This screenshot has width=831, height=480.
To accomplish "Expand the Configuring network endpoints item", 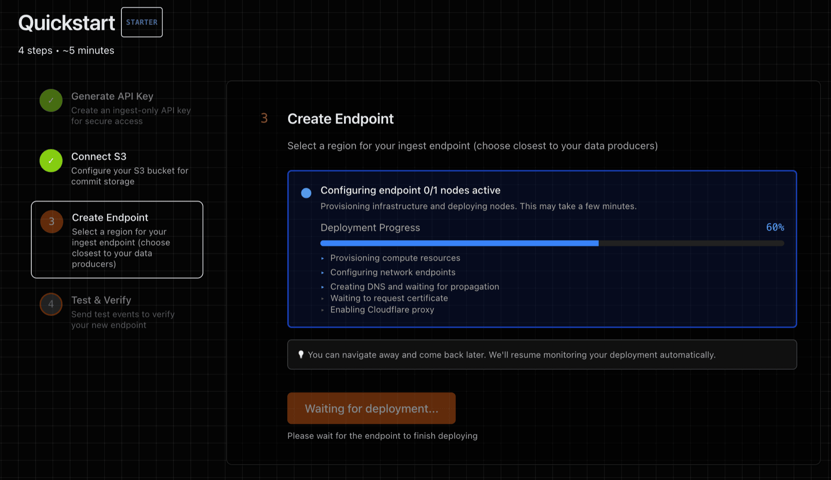I will pyautogui.click(x=323, y=272).
